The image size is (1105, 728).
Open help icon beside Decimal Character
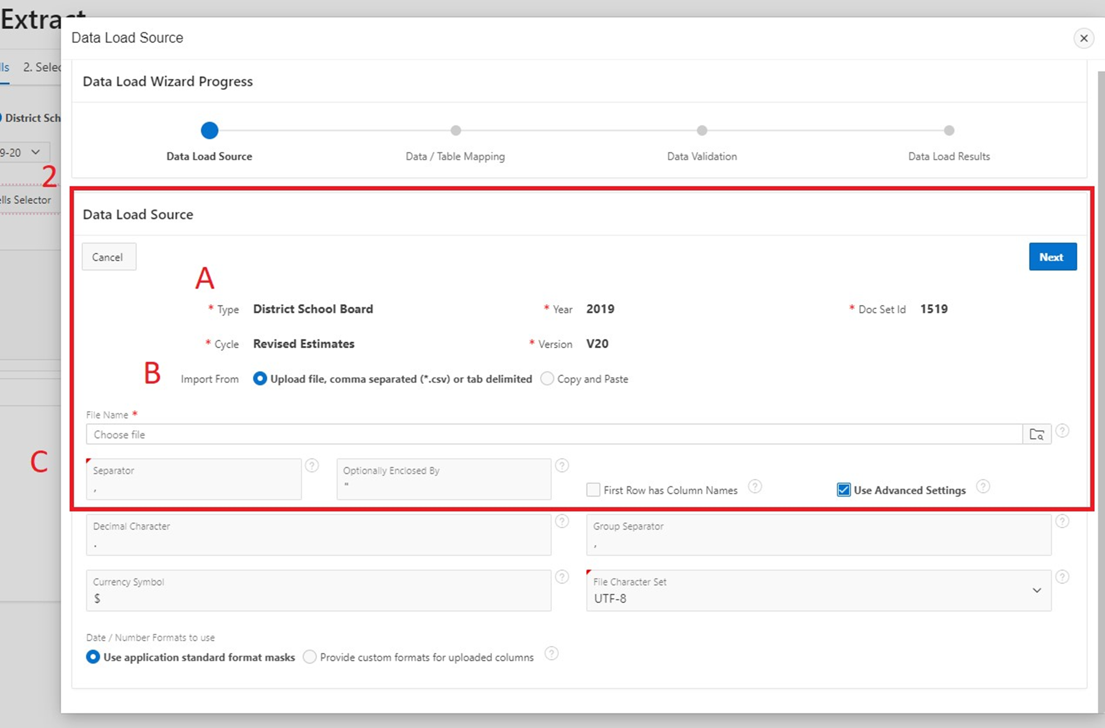[562, 522]
